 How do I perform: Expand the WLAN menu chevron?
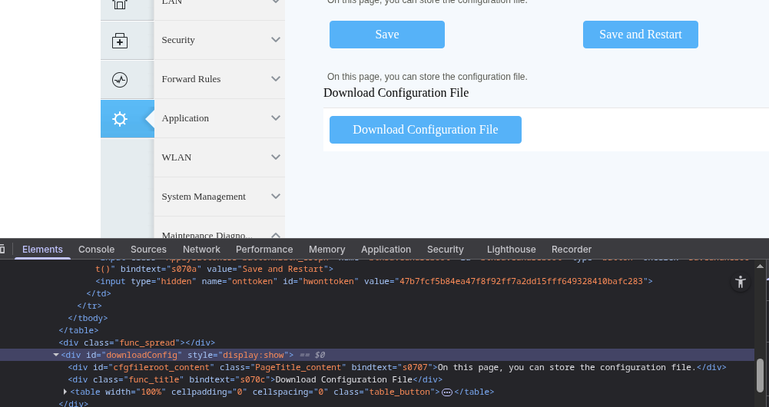pos(276,157)
